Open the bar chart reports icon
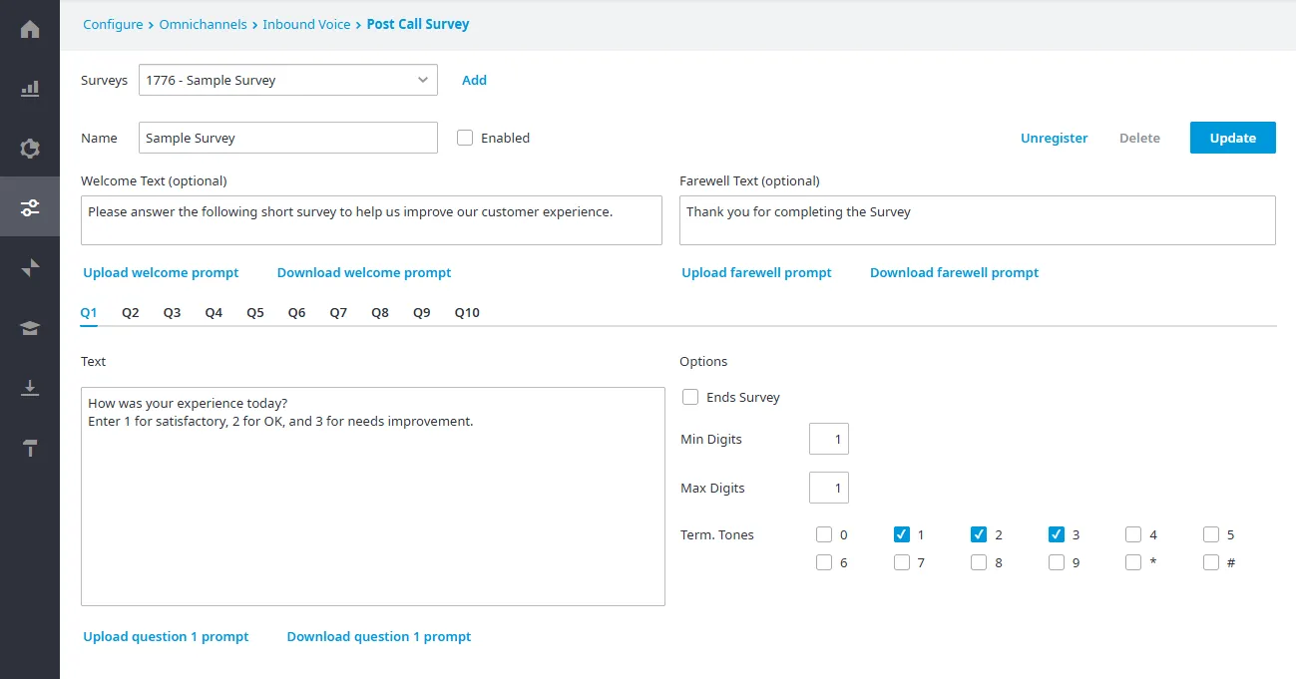The width and height of the screenshot is (1296, 679). (30, 89)
